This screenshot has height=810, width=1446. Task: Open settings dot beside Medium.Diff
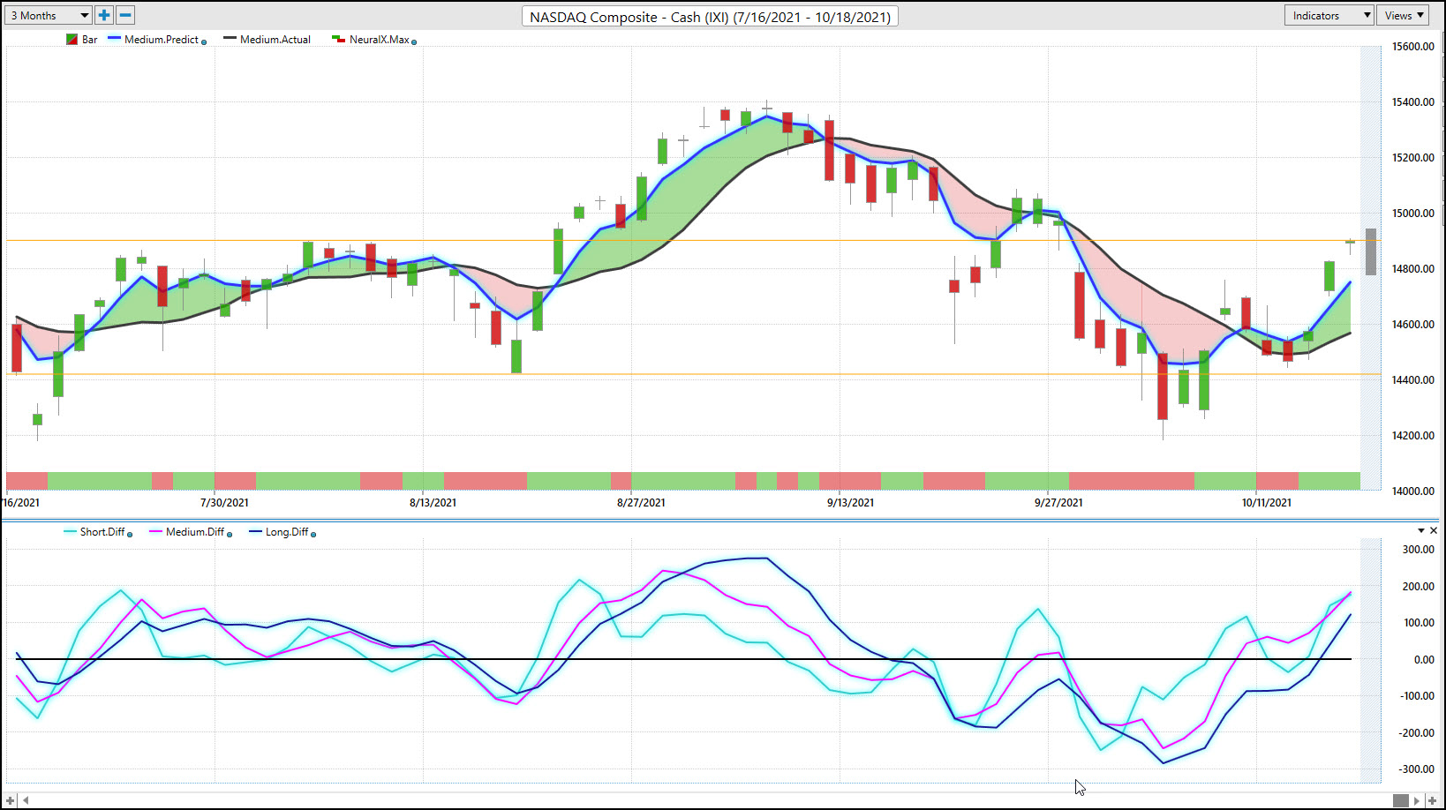[230, 534]
